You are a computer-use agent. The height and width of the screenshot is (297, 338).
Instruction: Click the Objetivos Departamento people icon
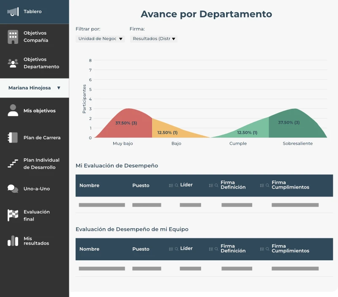click(14, 63)
